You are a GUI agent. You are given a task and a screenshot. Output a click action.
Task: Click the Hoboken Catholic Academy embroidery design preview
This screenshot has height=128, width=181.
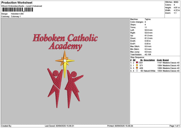(x=65, y=71)
